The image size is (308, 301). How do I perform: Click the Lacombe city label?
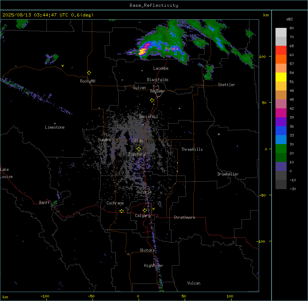(161, 68)
